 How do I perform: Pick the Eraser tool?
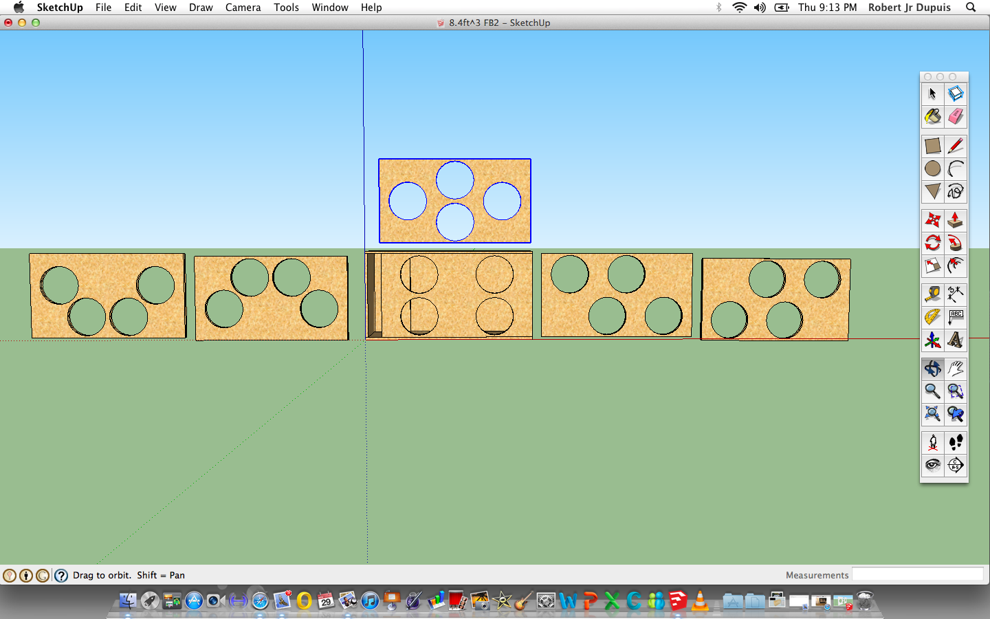pos(956,117)
